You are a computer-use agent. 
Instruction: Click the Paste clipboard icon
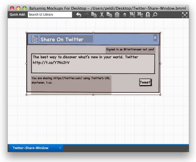point(117,15)
